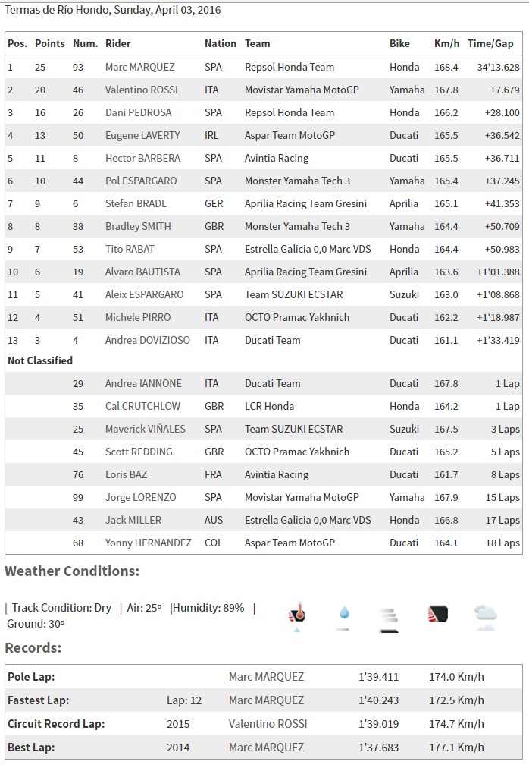Image resolution: width=529 pixels, height=768 pixels.
Task: Select the Pos. column header
Action: click(x=17, y=43)
